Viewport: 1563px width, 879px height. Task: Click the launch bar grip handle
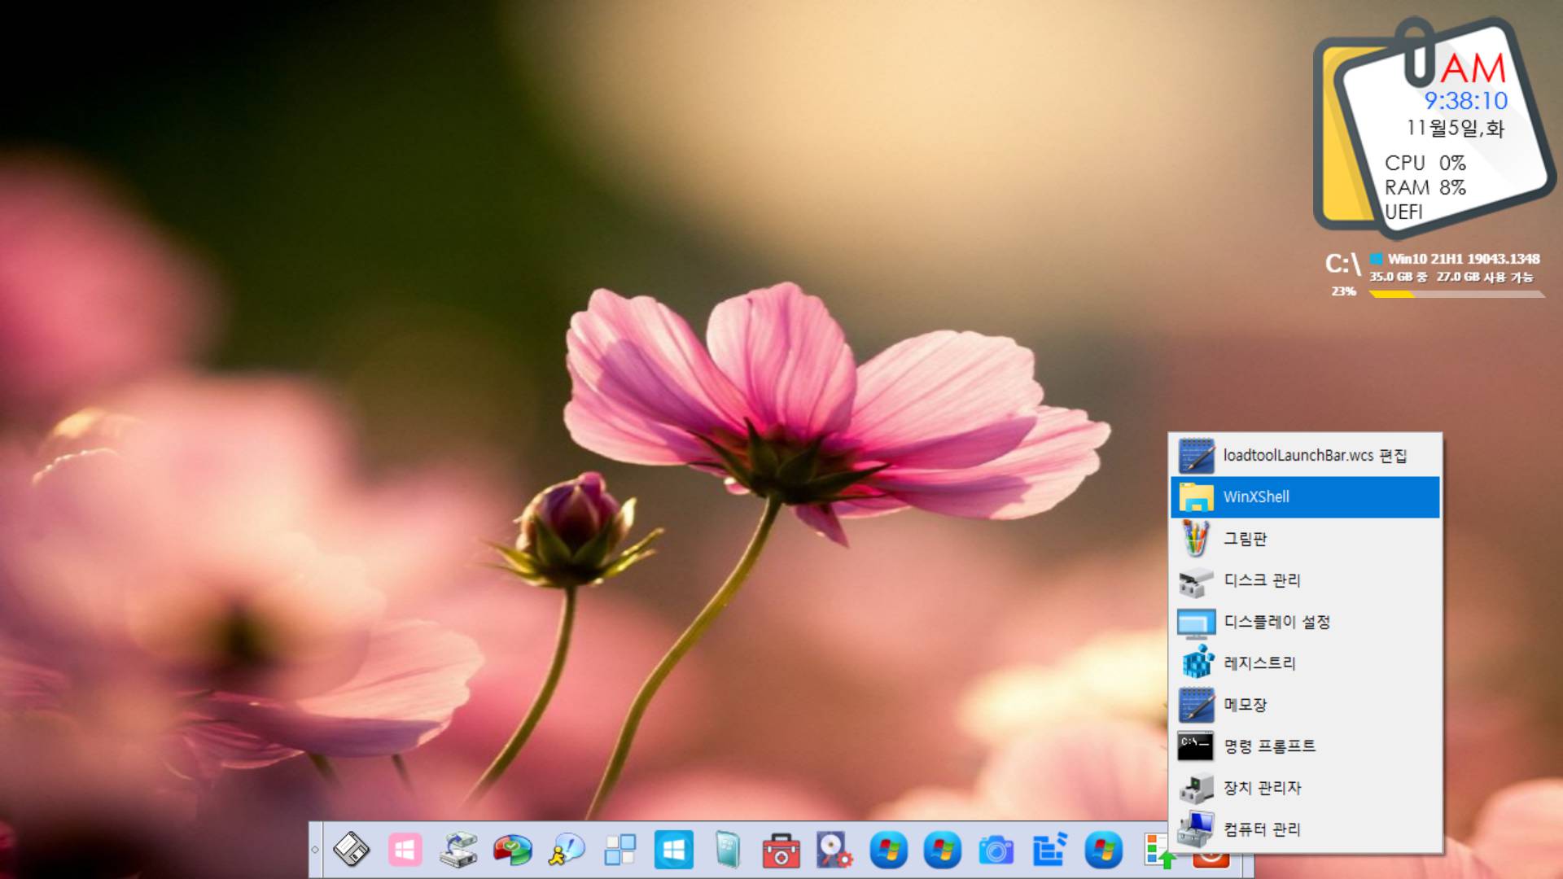click(315, 850)
